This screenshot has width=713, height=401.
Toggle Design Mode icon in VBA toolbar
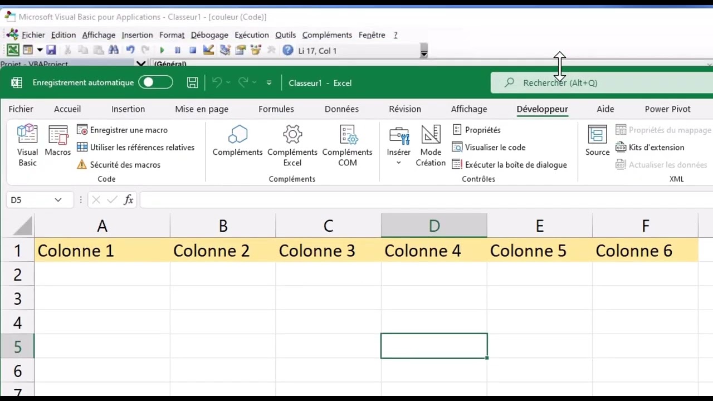tap(208, 50)
